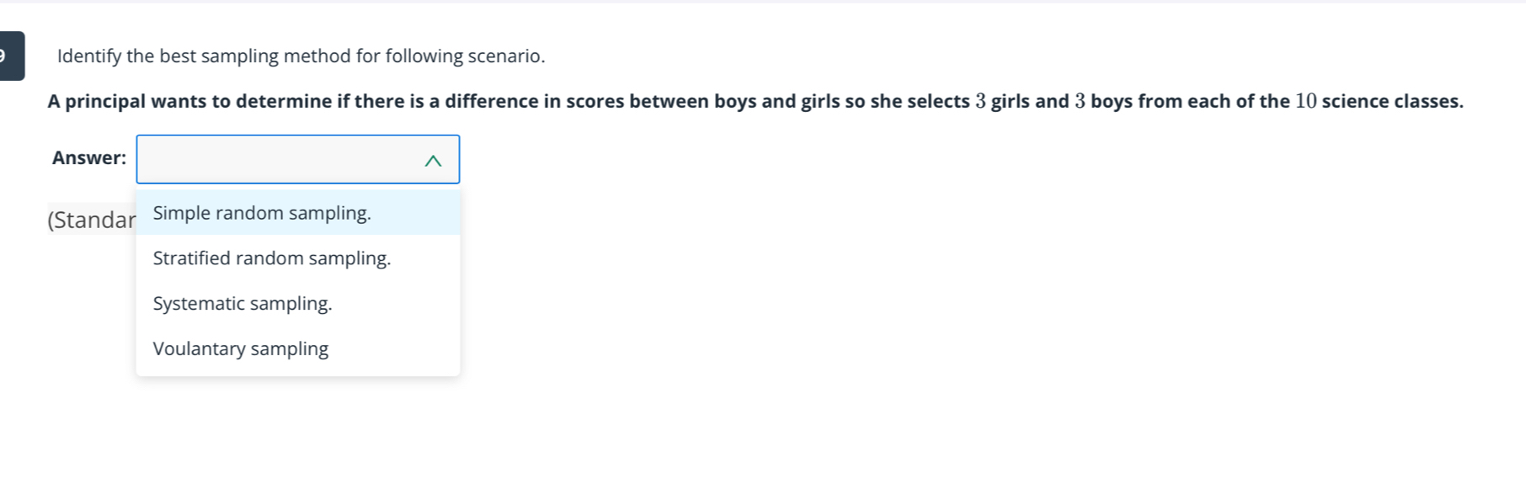Image resolution: width=1526 pixels, height=489 pixels.
Task: Collapse the Answer dropdown using the chevron arrow
Action: [x=433, y=161]
